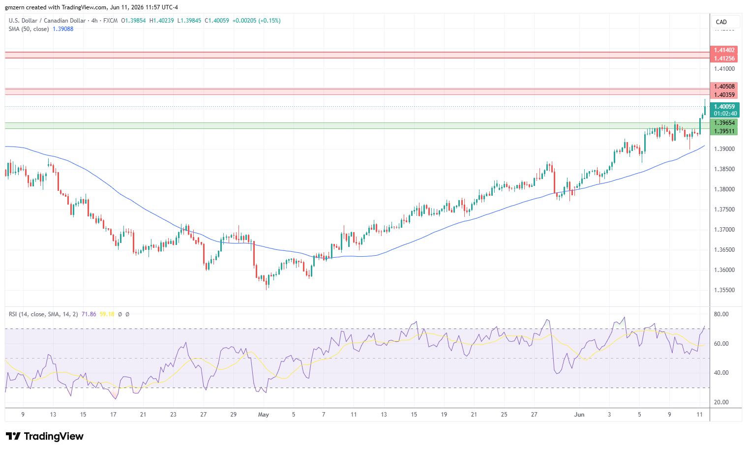Click the close price C1.40059 in the header
This screenshot has width=747, height=451.
[x=217, y=21]
